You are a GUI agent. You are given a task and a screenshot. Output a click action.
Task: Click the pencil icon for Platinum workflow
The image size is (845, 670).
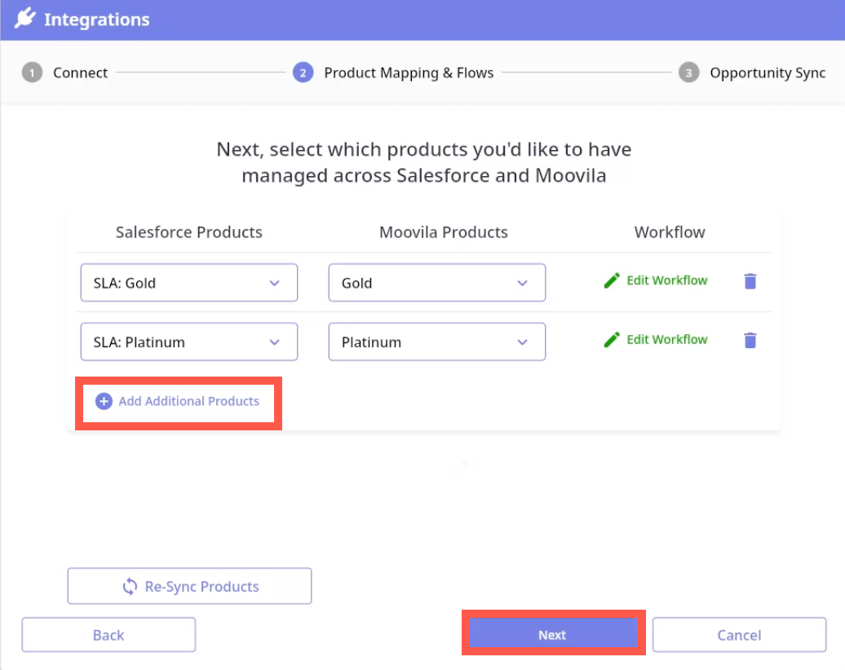612,340
